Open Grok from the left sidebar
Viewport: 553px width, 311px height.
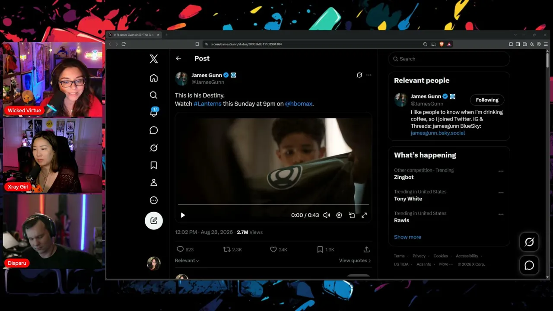[x=154, y=148]
